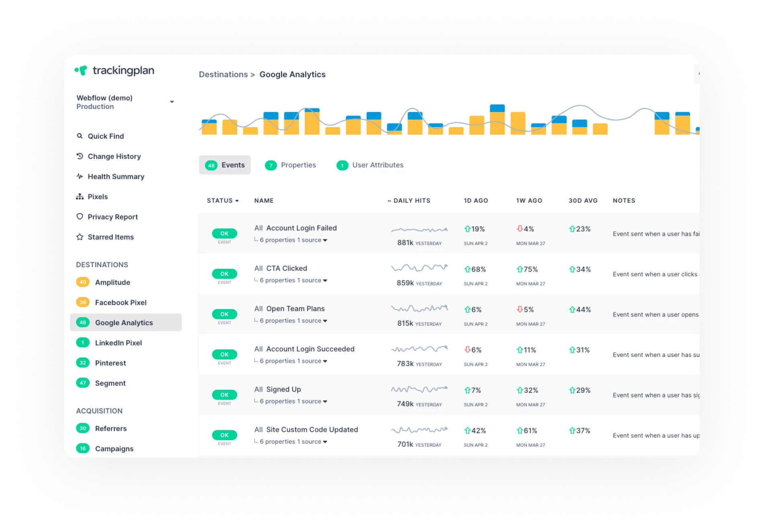The image size is (764, 532).
Task: Switch to the Properties tab
Action: pyautogui.click(x=298, y=165)
